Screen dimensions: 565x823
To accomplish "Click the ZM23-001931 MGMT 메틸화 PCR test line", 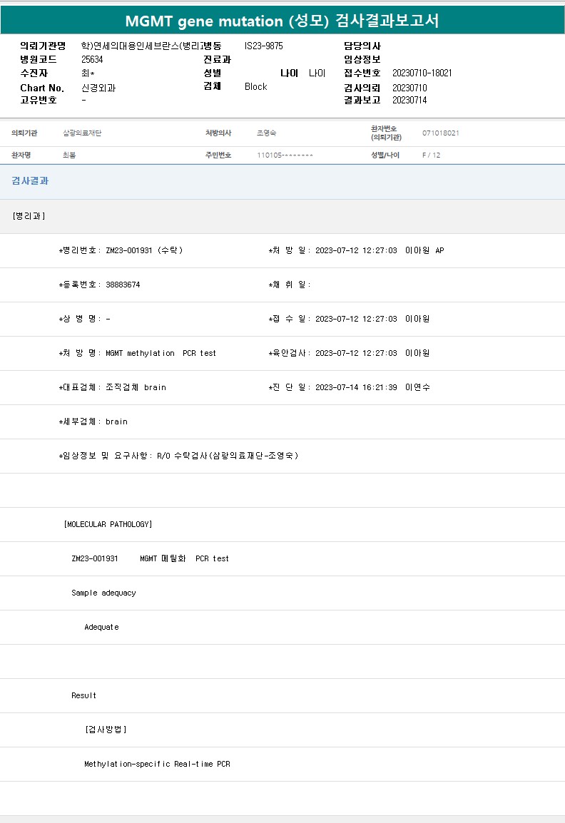I will 151,558.
